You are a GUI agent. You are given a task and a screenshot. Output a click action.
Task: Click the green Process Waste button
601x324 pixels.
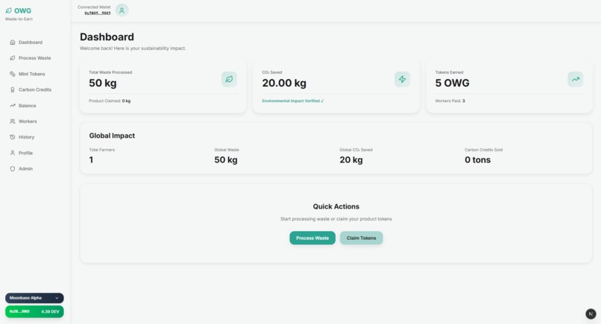click(x=312, y=238)
